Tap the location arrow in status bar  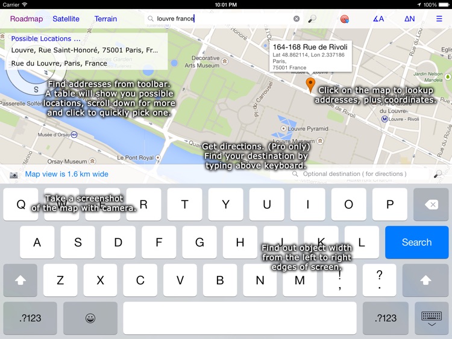pos(419,5)
